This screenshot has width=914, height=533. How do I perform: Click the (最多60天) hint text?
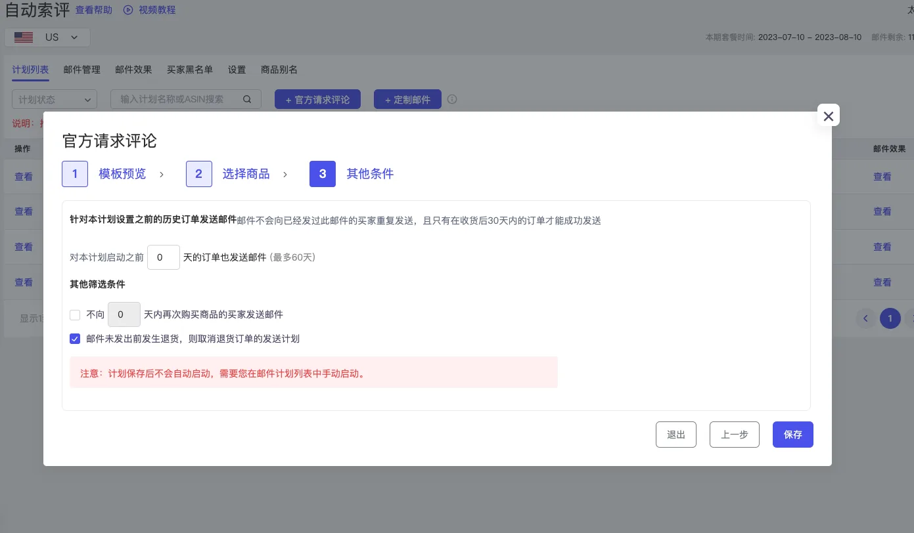coord(292,257)
